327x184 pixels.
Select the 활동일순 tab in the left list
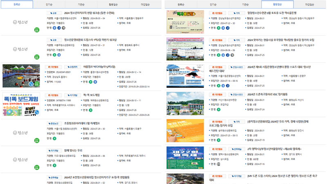point(113,4)
